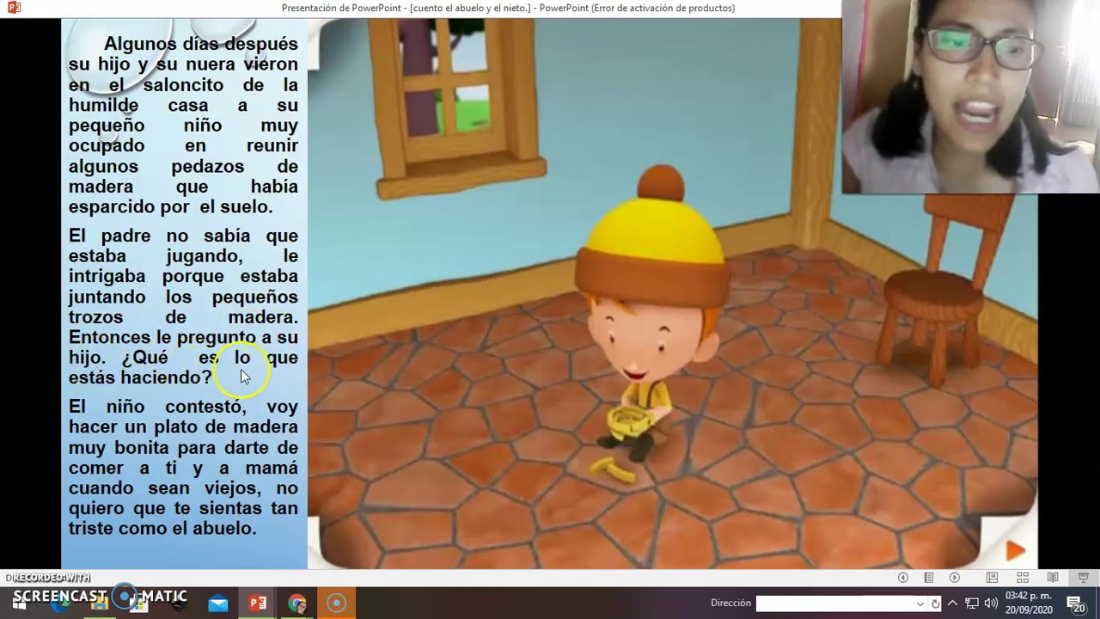Open the clock showing 03:42 p. m.

pos(1029,603)
